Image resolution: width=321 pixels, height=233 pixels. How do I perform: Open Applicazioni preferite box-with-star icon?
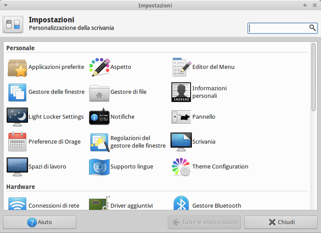coord(17,68)
